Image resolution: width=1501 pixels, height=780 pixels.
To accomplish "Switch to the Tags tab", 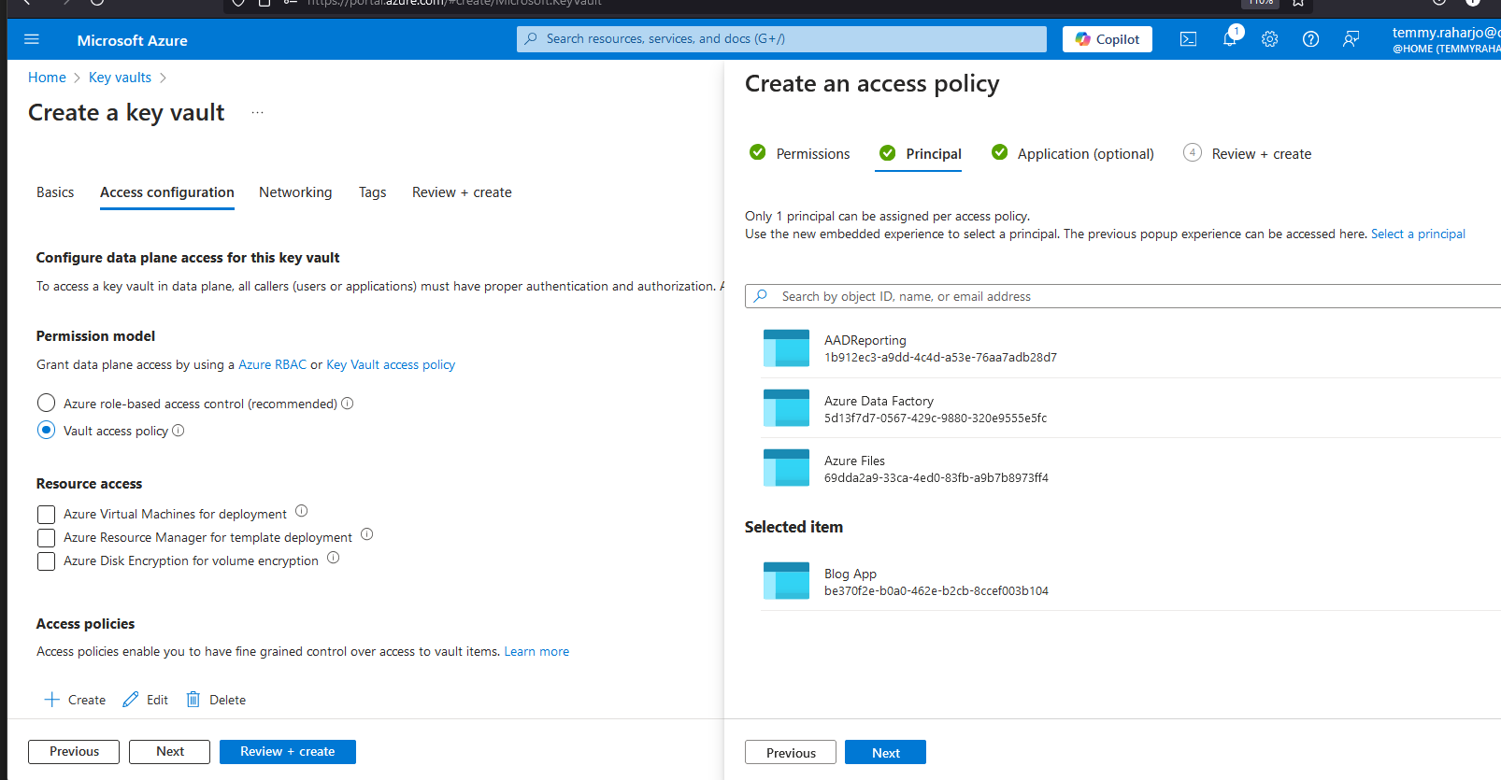I will point(372,192).
